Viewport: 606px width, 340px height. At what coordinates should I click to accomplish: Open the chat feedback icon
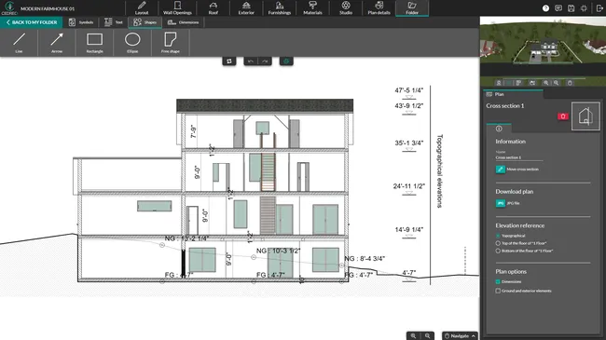(558, 8)
